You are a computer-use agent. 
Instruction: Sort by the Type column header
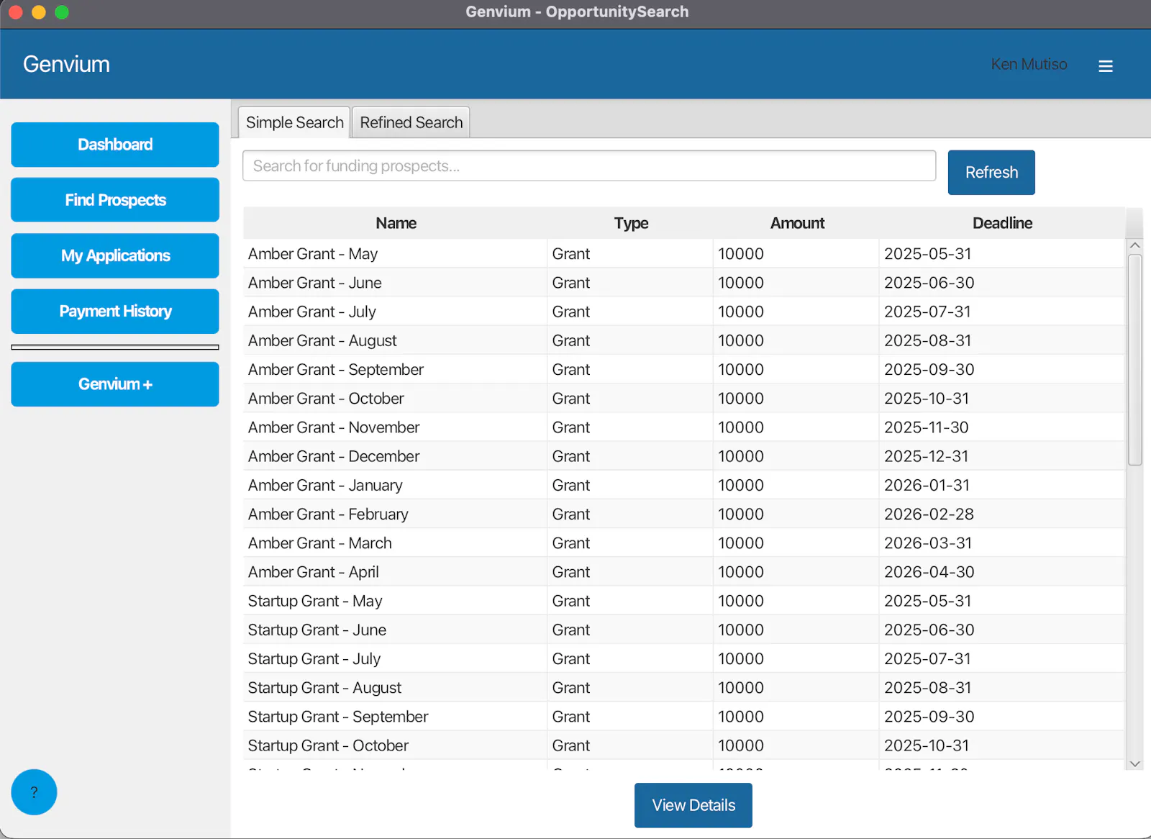(x=631, y=223)
